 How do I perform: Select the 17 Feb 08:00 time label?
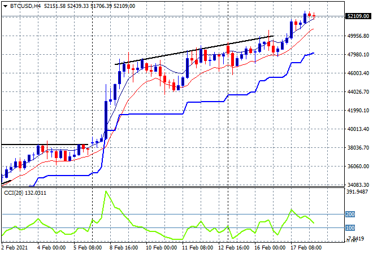pos(306,248)
